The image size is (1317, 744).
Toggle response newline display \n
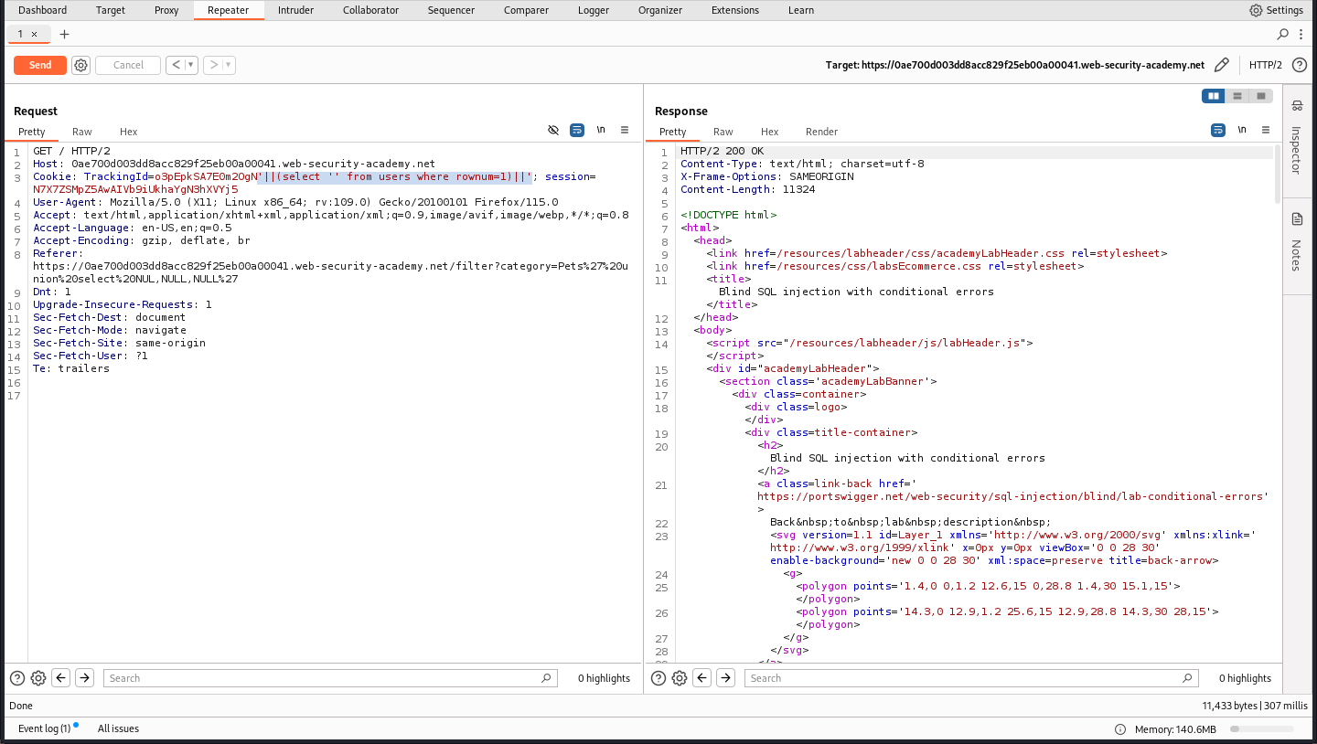(1242, 131)
